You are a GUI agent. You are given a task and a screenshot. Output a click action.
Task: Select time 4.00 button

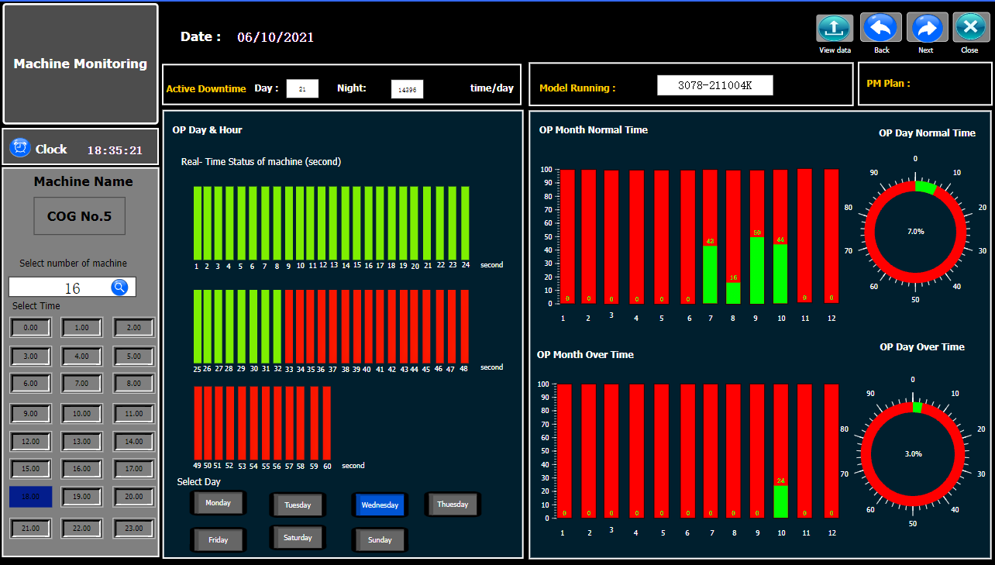82,357
